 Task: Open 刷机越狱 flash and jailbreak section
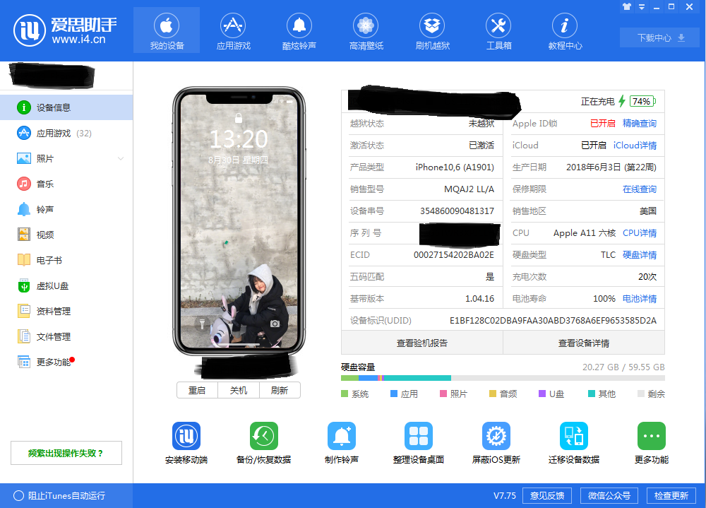[432, 31]
